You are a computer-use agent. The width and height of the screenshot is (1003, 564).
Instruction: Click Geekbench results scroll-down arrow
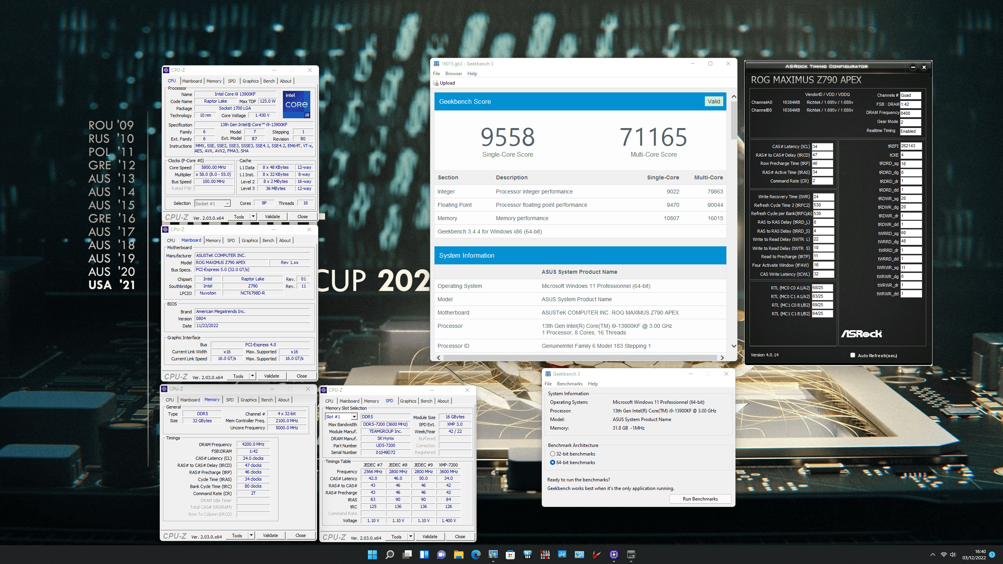click(733, 346)
